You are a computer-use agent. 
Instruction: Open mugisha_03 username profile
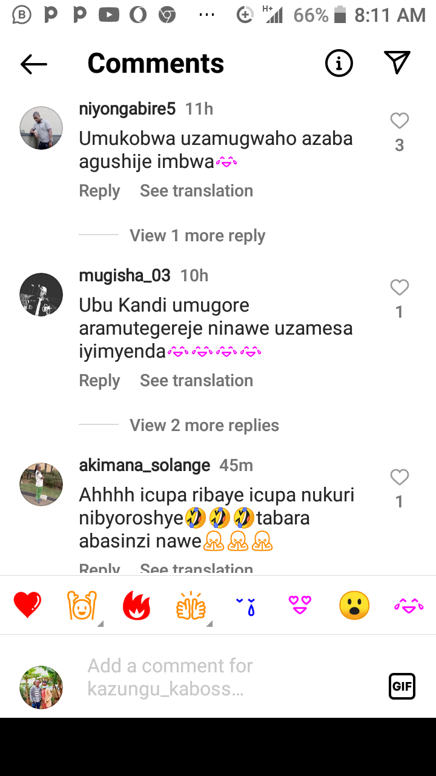click(125, 276)
